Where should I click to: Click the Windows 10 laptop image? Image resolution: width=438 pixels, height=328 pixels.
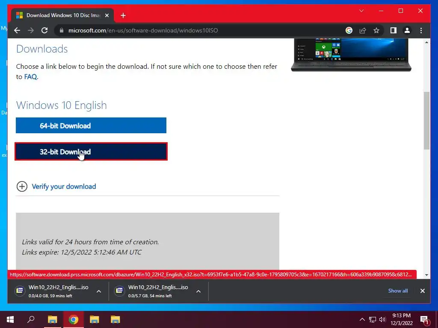pyautogui.click(x=351, y=55)
